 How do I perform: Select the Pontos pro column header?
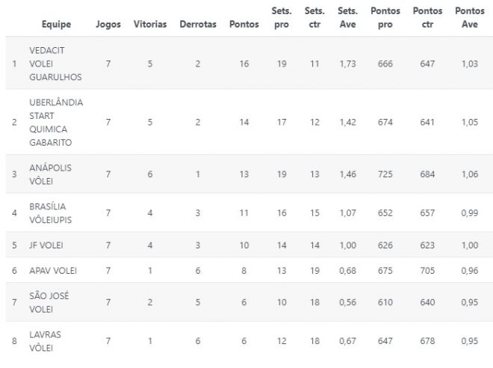point(385,18)
